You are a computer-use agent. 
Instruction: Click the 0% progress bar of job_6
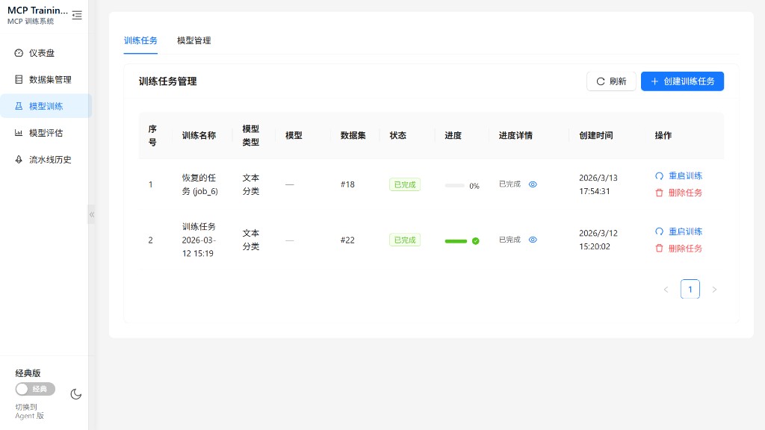tap(455, 185)
